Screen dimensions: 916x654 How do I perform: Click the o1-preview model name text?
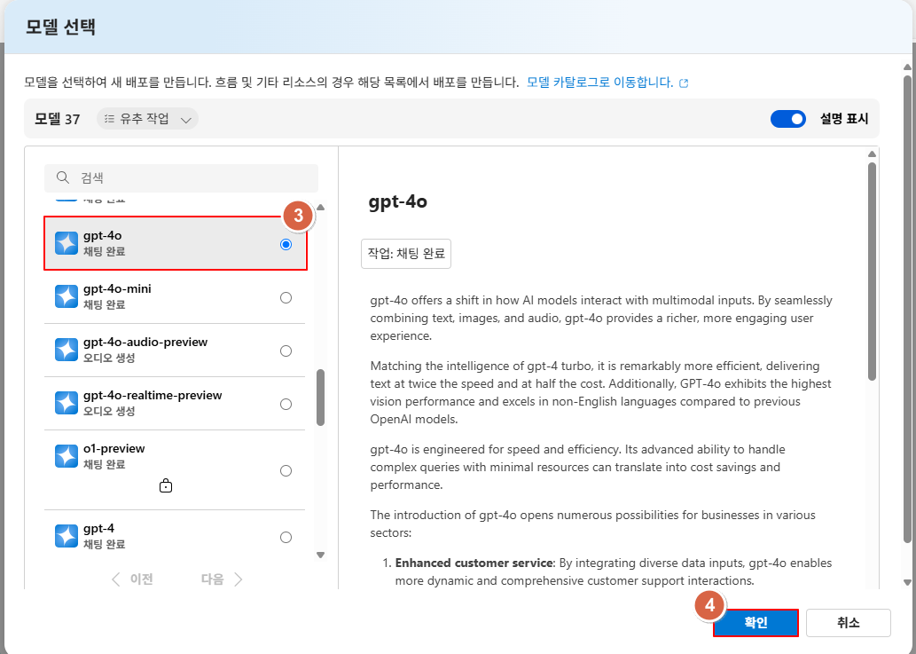point(114,448)
